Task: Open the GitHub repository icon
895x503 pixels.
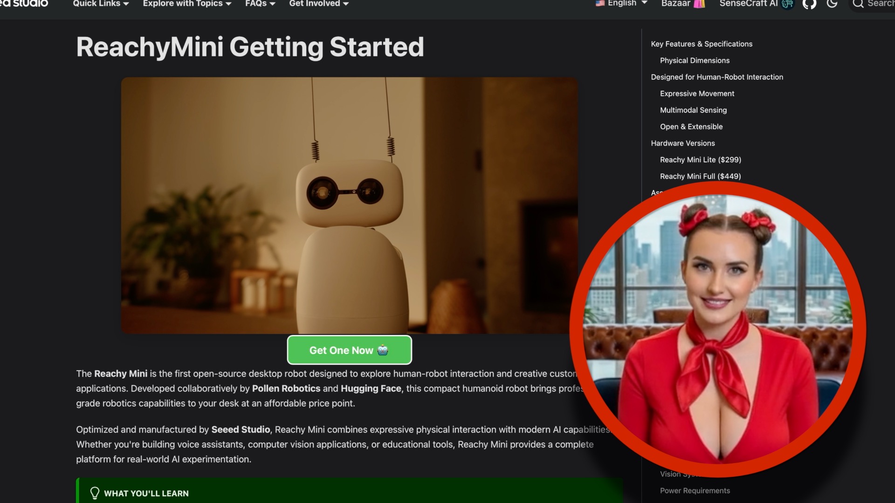Action: tap(809, 5)
